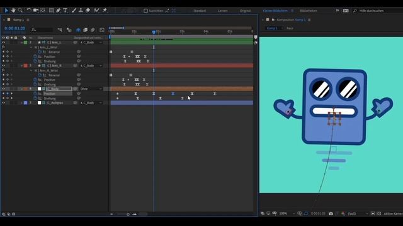Open the Aktive Kamera view menu

[393, 213]
